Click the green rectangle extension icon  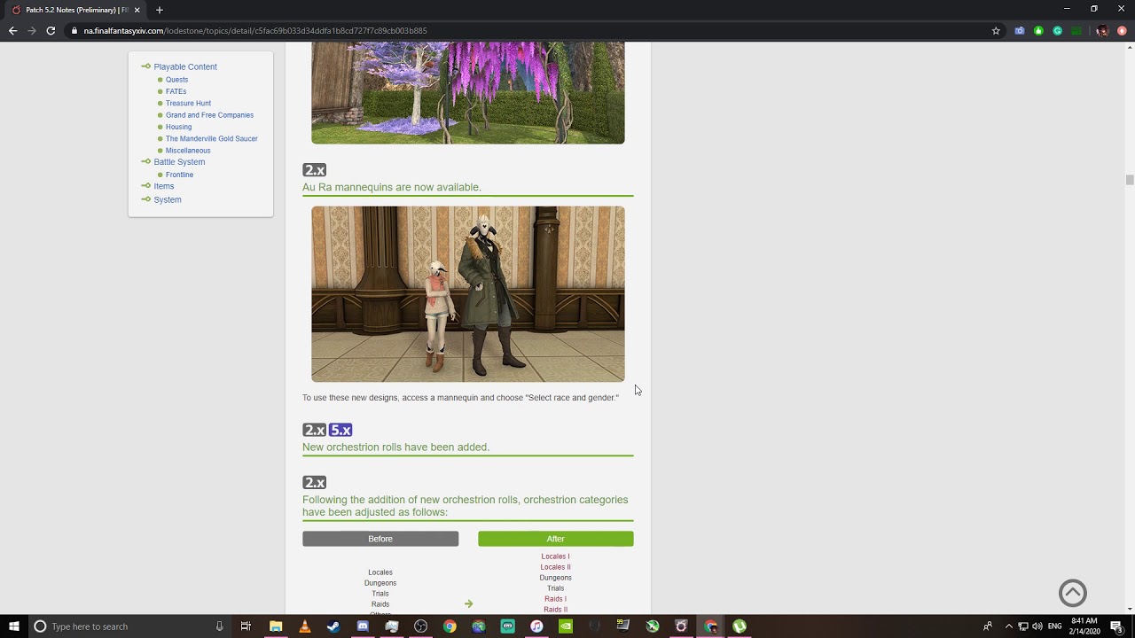pyautogui.click(x=1076, y=31)
